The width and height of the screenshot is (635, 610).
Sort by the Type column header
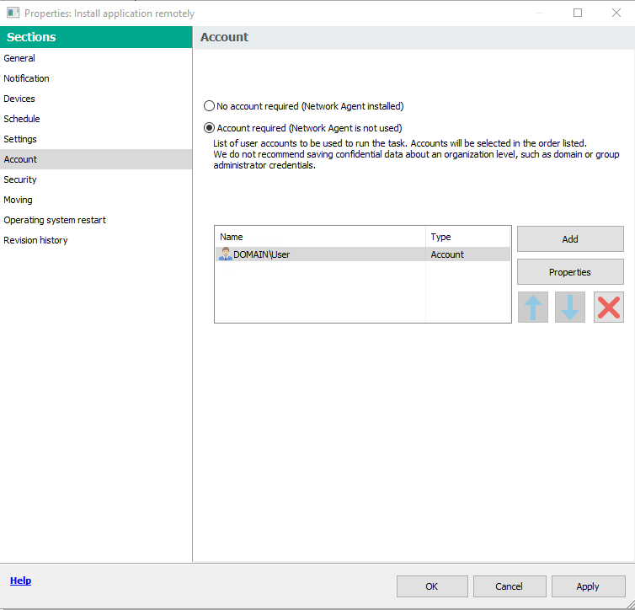pos(467,237)
